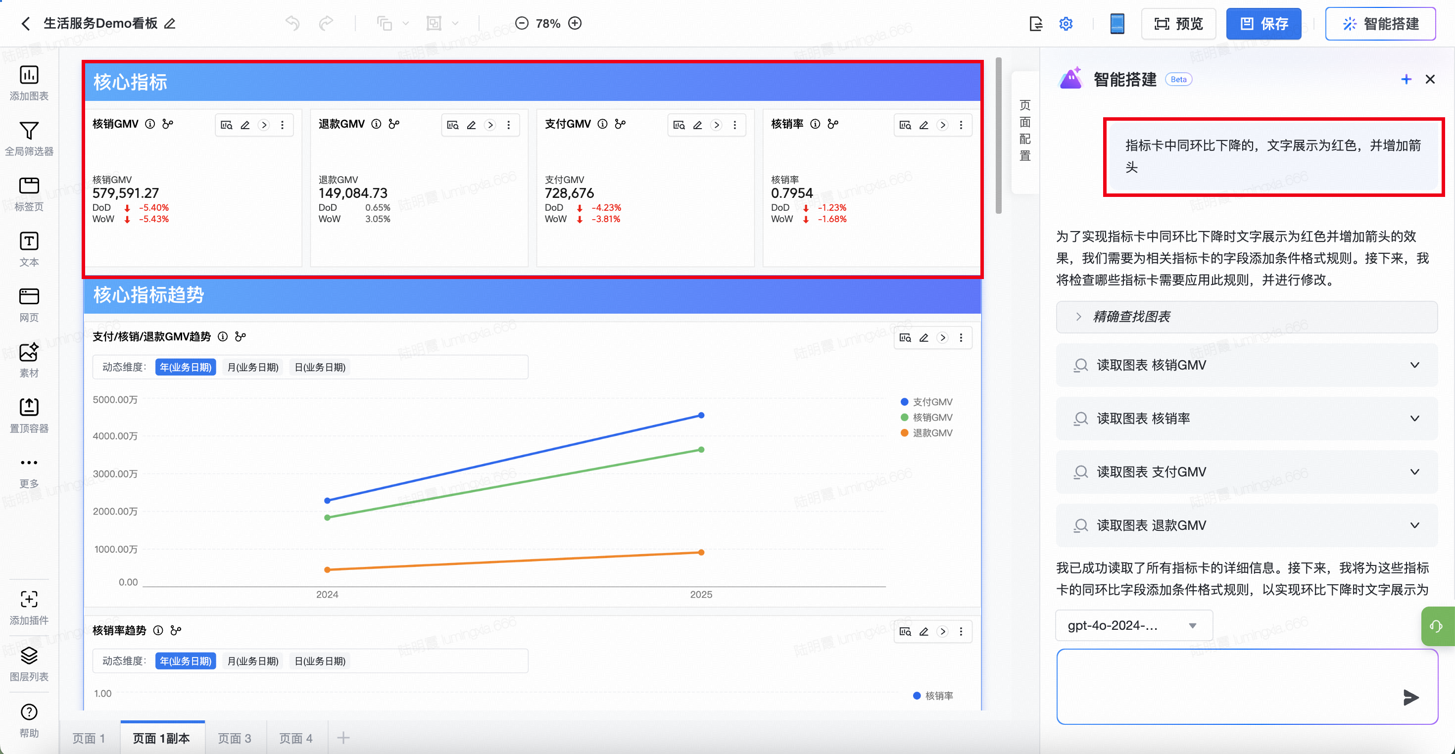This screenshot has width=1455, height=754.
Task: Click the Add Chart (添加图表) sidebar icon
Action: tap(29, 75)
